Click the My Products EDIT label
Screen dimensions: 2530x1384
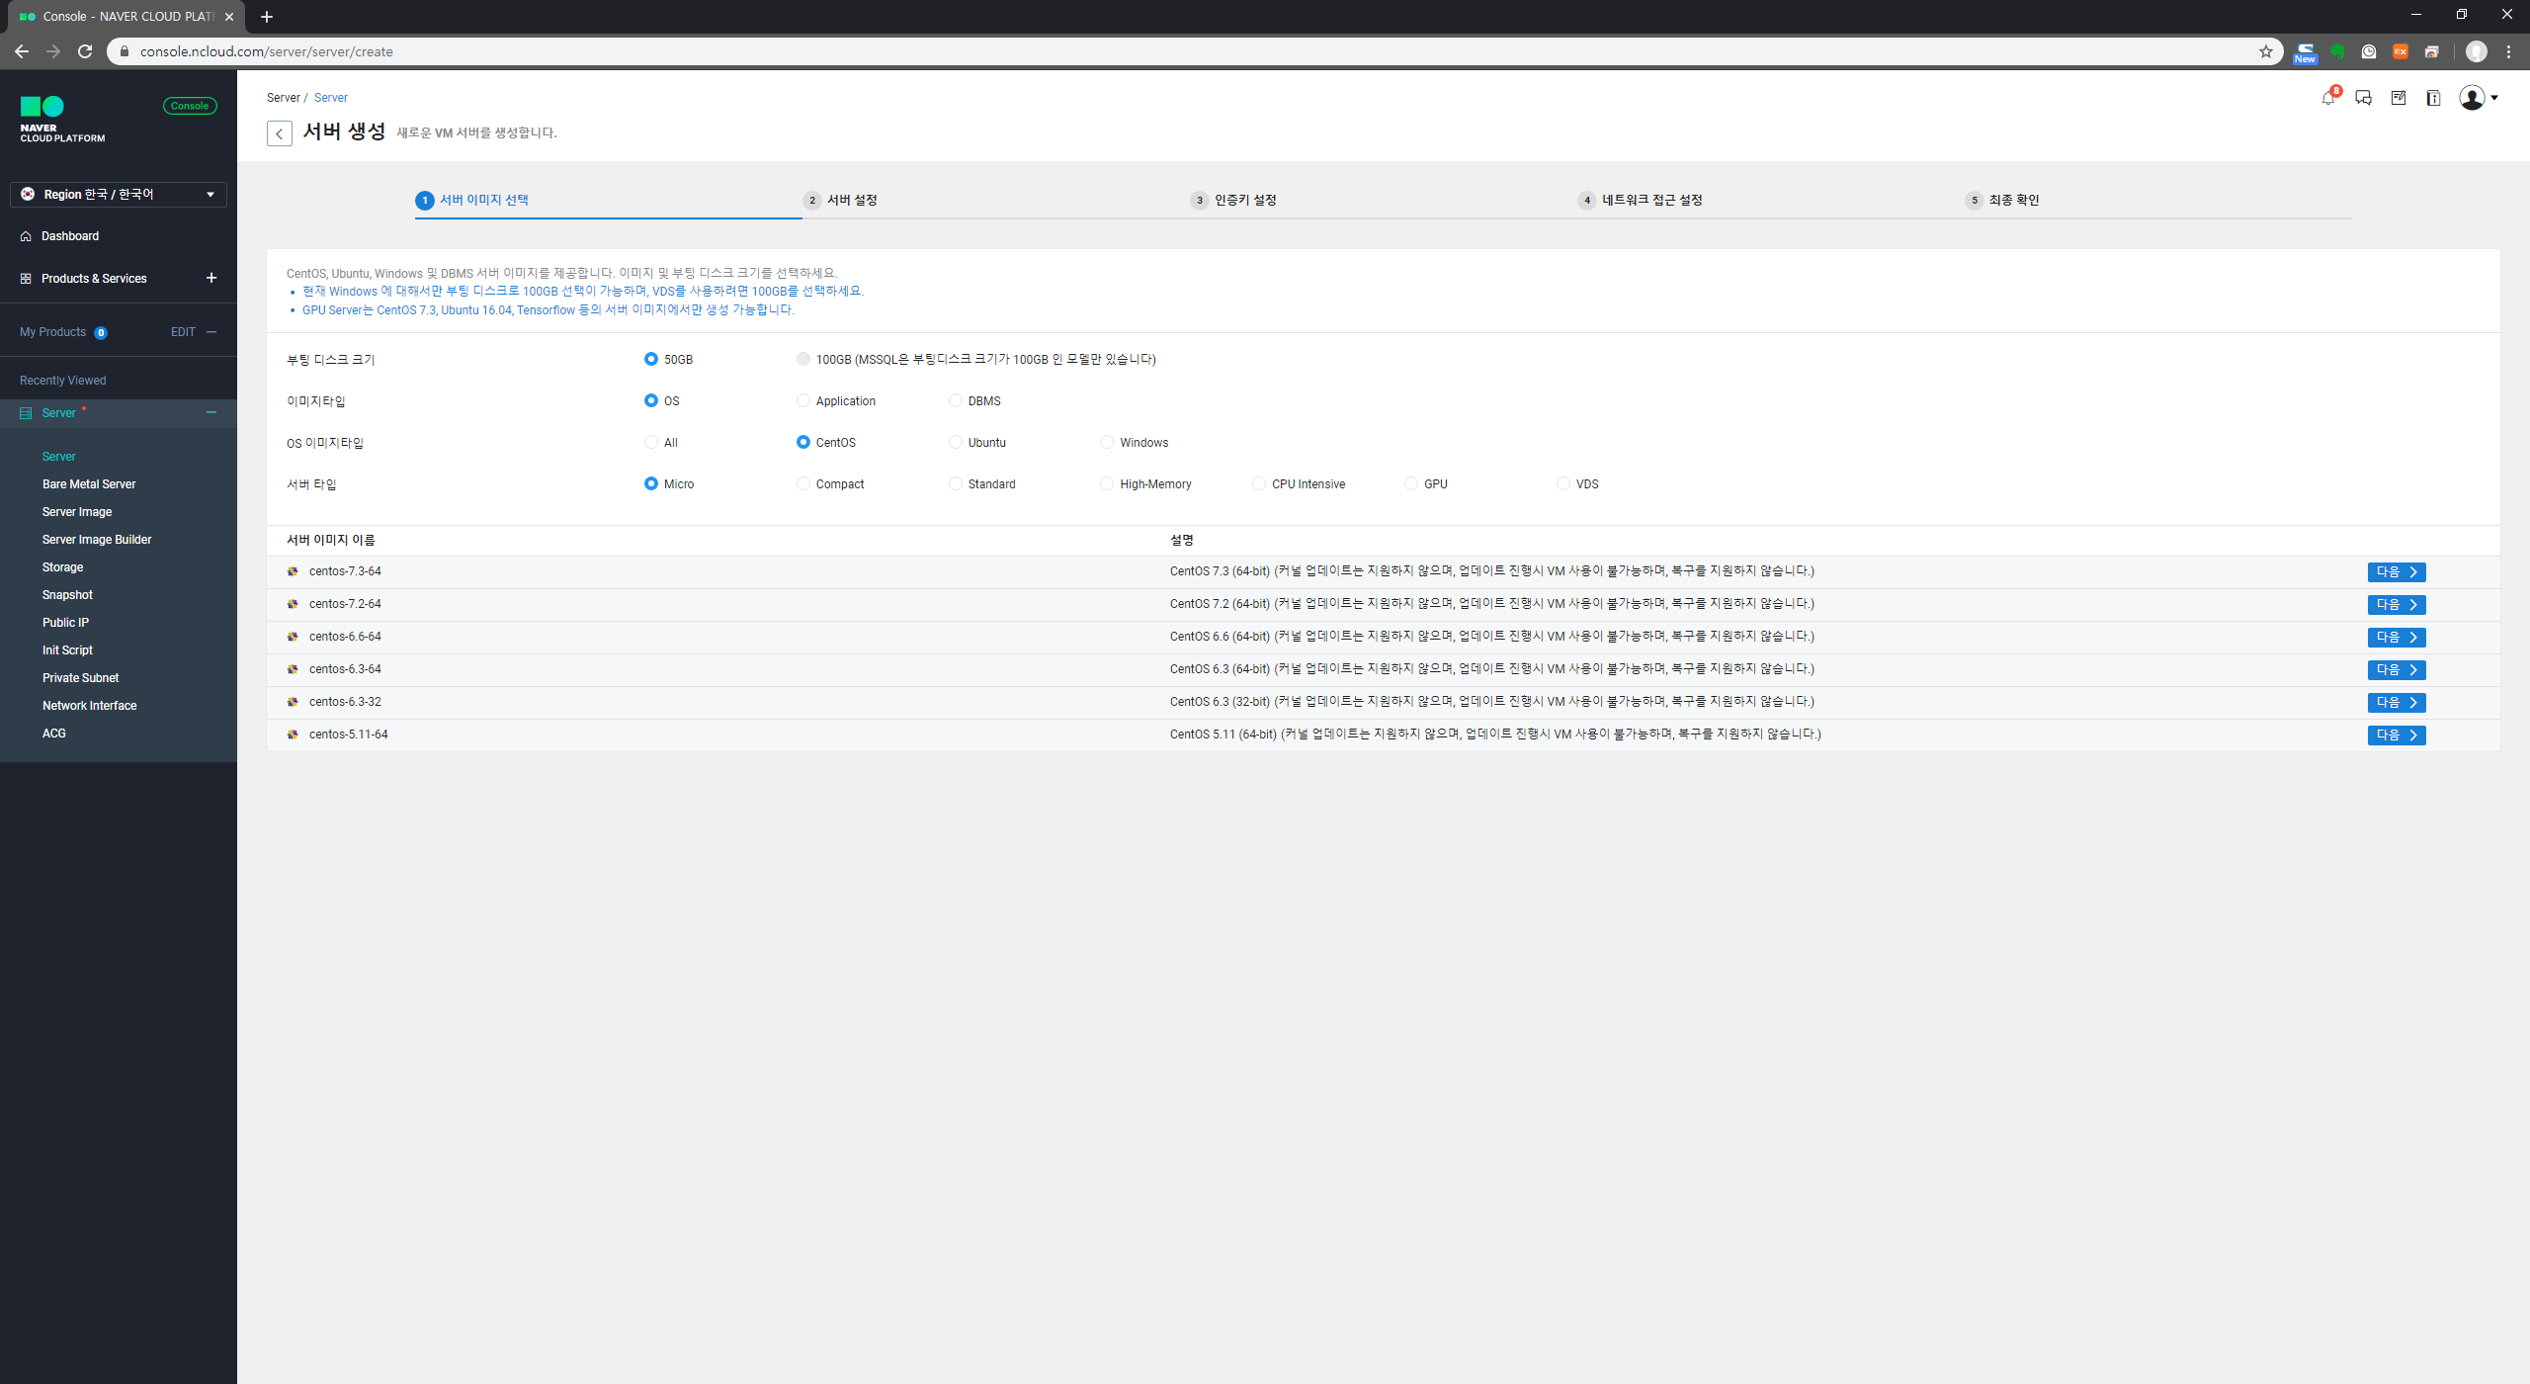tap(183, 332)
